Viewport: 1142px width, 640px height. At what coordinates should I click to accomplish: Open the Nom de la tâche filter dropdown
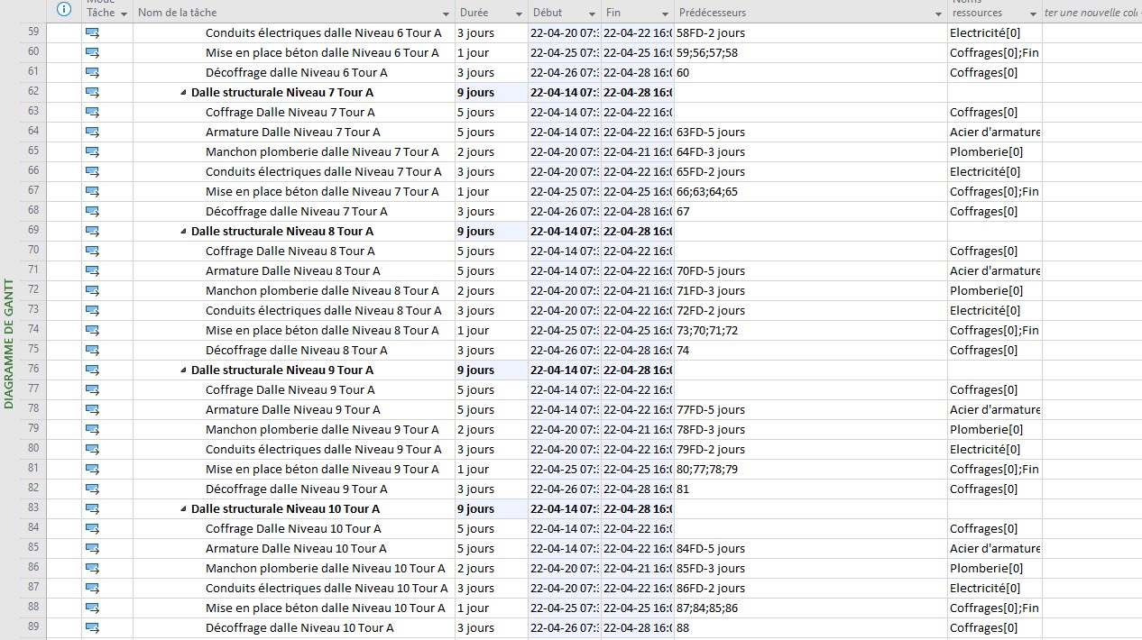446,14
